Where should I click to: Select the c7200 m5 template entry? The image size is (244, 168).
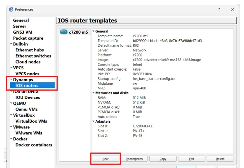pos(75,32)
